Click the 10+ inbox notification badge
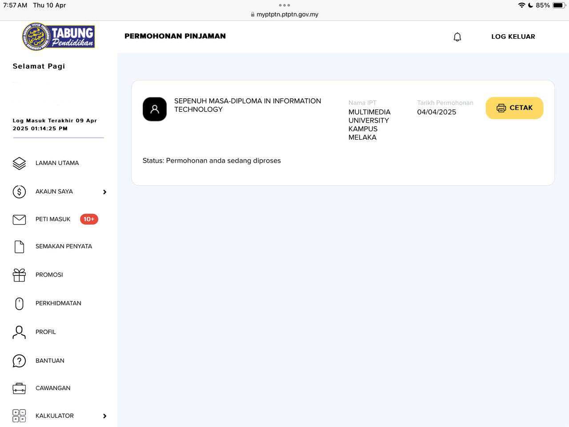The height and width of the screenshot is (427, 569). [89, 219]
